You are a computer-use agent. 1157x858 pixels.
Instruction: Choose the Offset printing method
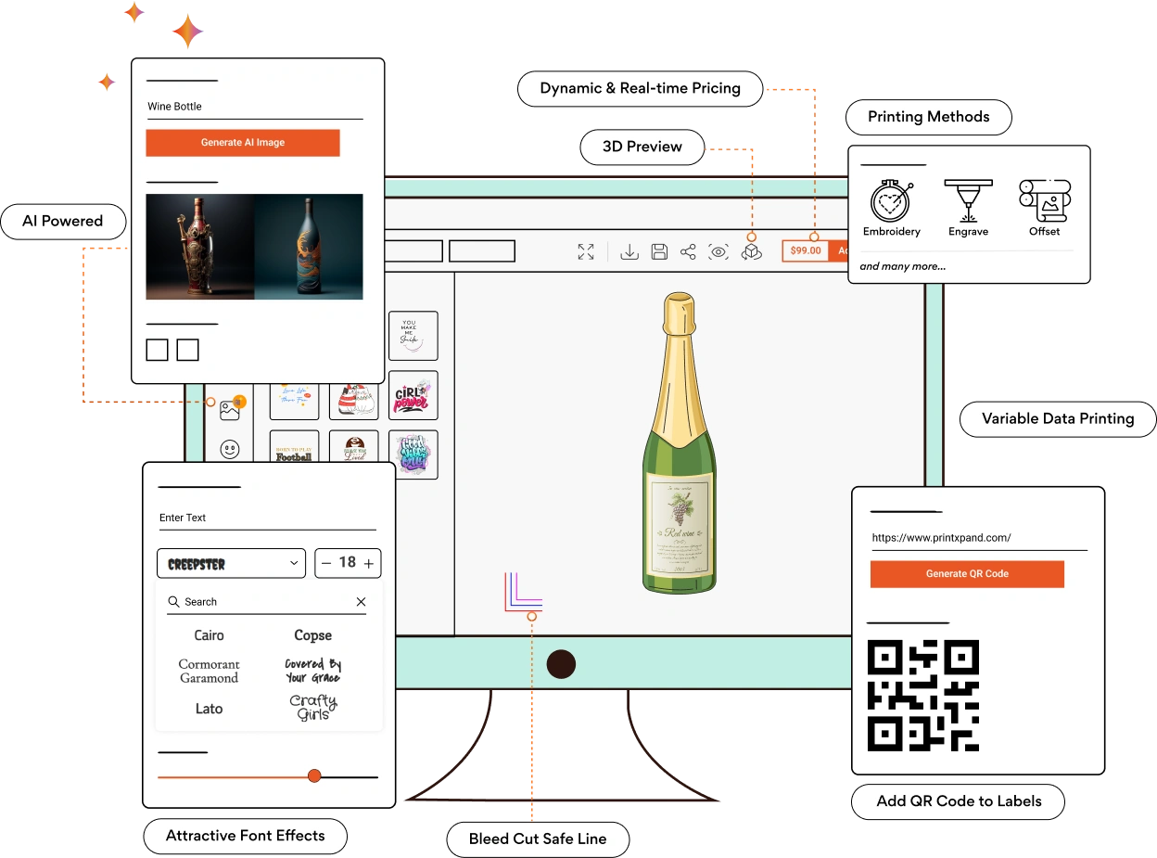click(1044, 208)
